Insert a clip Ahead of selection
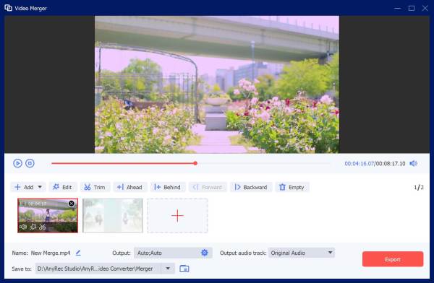The height and width of the screenshot is (283, 434). click(x=129, y=187)
